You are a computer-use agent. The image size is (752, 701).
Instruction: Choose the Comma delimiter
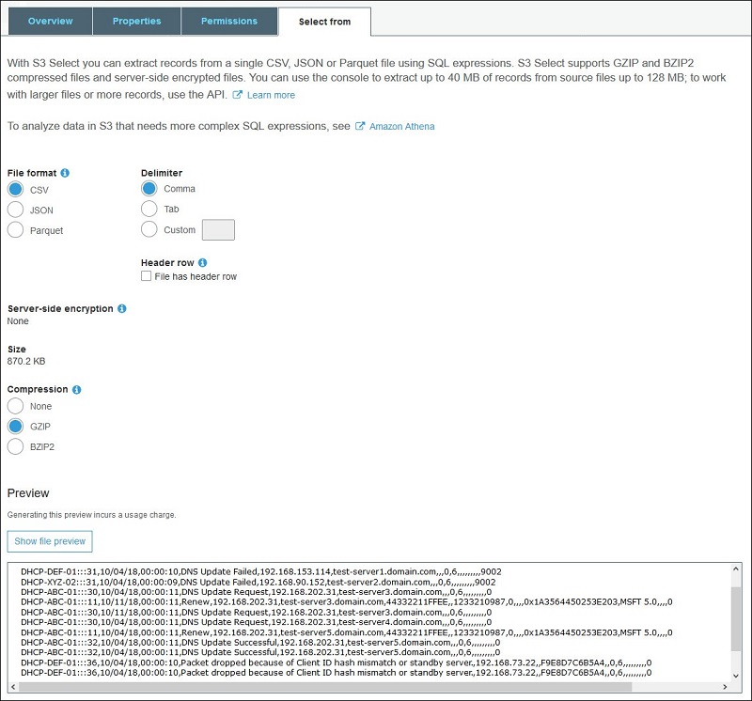tap(149, 189)
